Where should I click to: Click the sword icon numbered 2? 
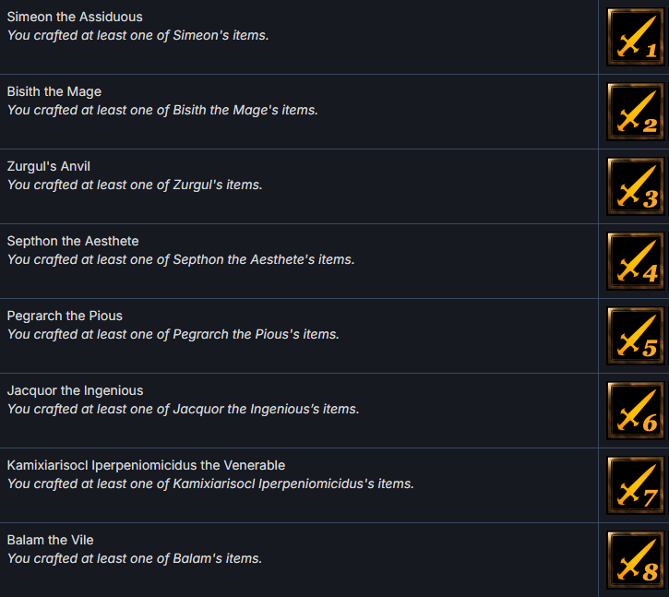pyautogui.click(x=637, y=112)
